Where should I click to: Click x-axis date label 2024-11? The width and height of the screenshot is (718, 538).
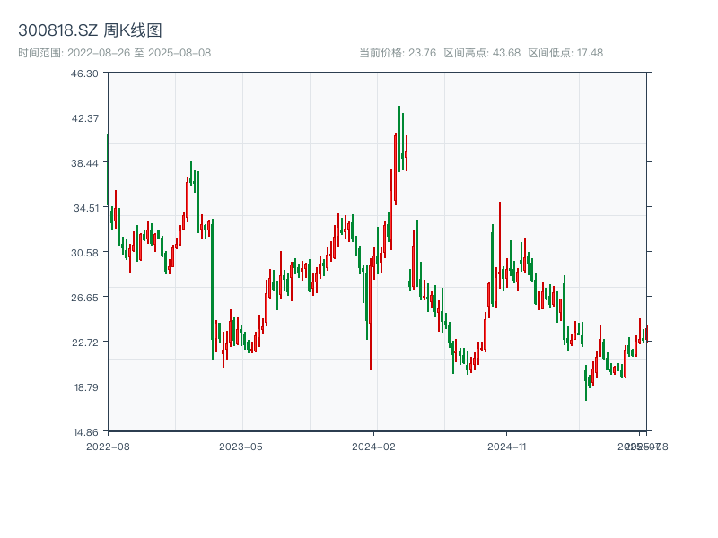pyautogui.click(x=506, y=447)
